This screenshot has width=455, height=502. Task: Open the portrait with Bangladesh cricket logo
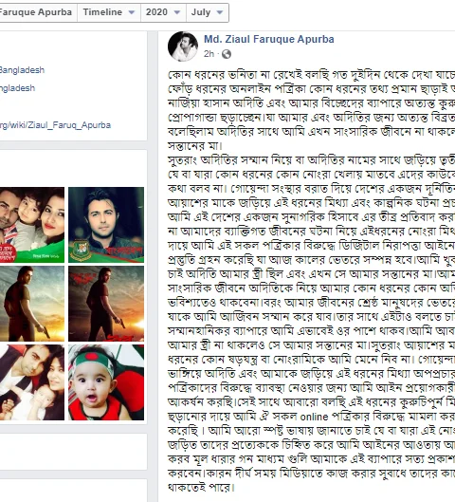pos(106,225)
